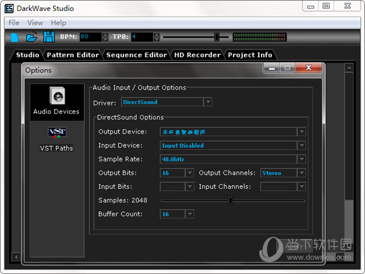Screen dimensions: 365x274
Task: Decrease TPB with the down stepper arrow
Action: [157, 40]
